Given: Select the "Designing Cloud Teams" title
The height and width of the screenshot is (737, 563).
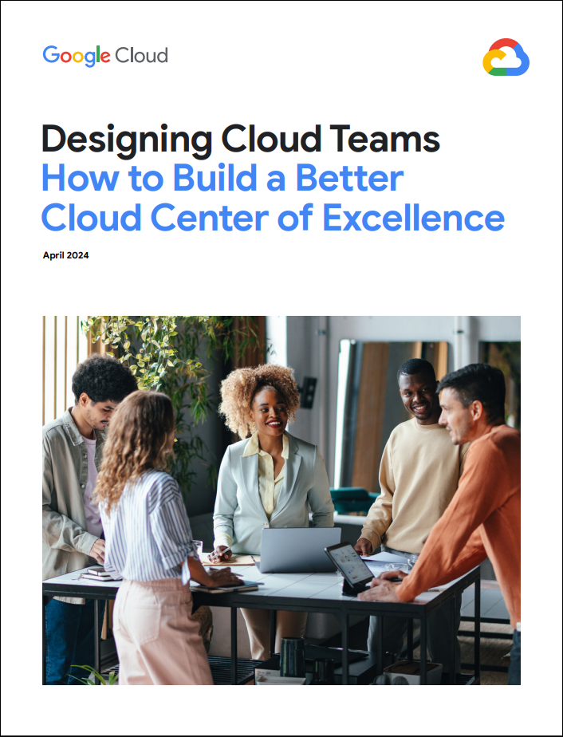Looking at the screenshot, I should [240, 140].
